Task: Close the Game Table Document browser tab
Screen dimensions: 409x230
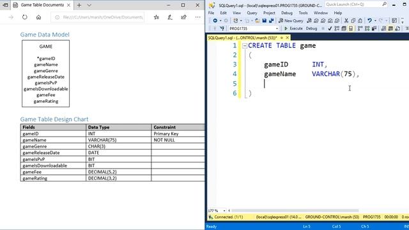Action: point(68,5)
